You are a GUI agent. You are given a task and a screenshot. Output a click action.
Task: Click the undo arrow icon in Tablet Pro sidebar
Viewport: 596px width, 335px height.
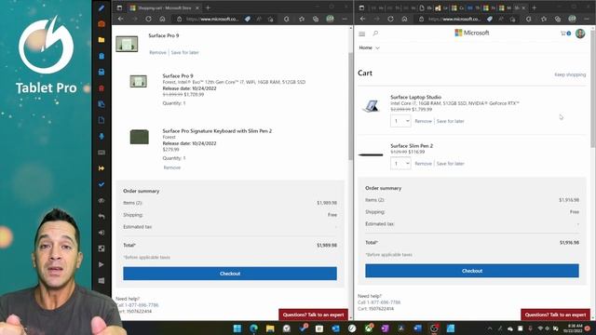[102, 217]
